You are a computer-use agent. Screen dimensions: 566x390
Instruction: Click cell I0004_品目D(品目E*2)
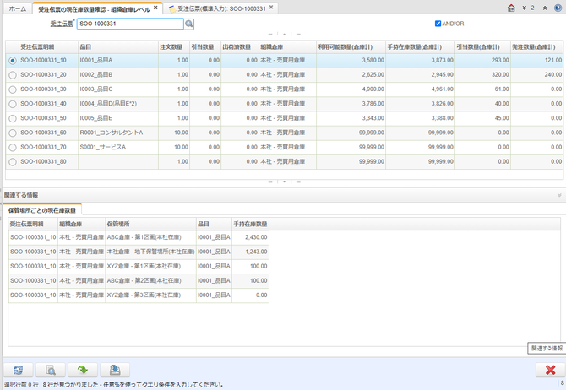pyautogui.click(x=118, y=104)
